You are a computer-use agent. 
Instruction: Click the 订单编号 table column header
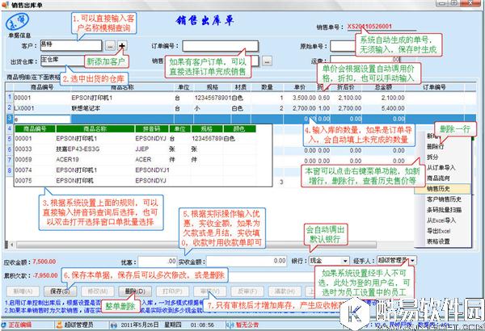tap(434, 87)
